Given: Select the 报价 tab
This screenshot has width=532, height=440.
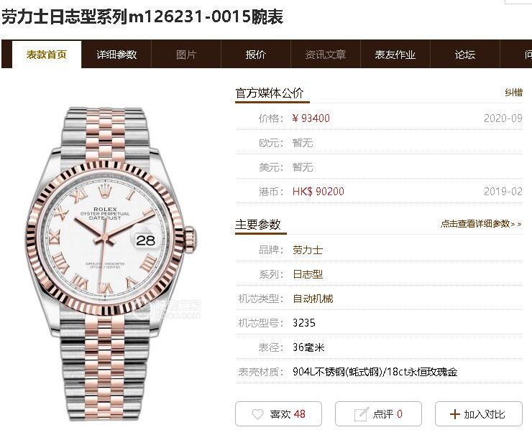Looking at the screenshot, I should point(256,55).
